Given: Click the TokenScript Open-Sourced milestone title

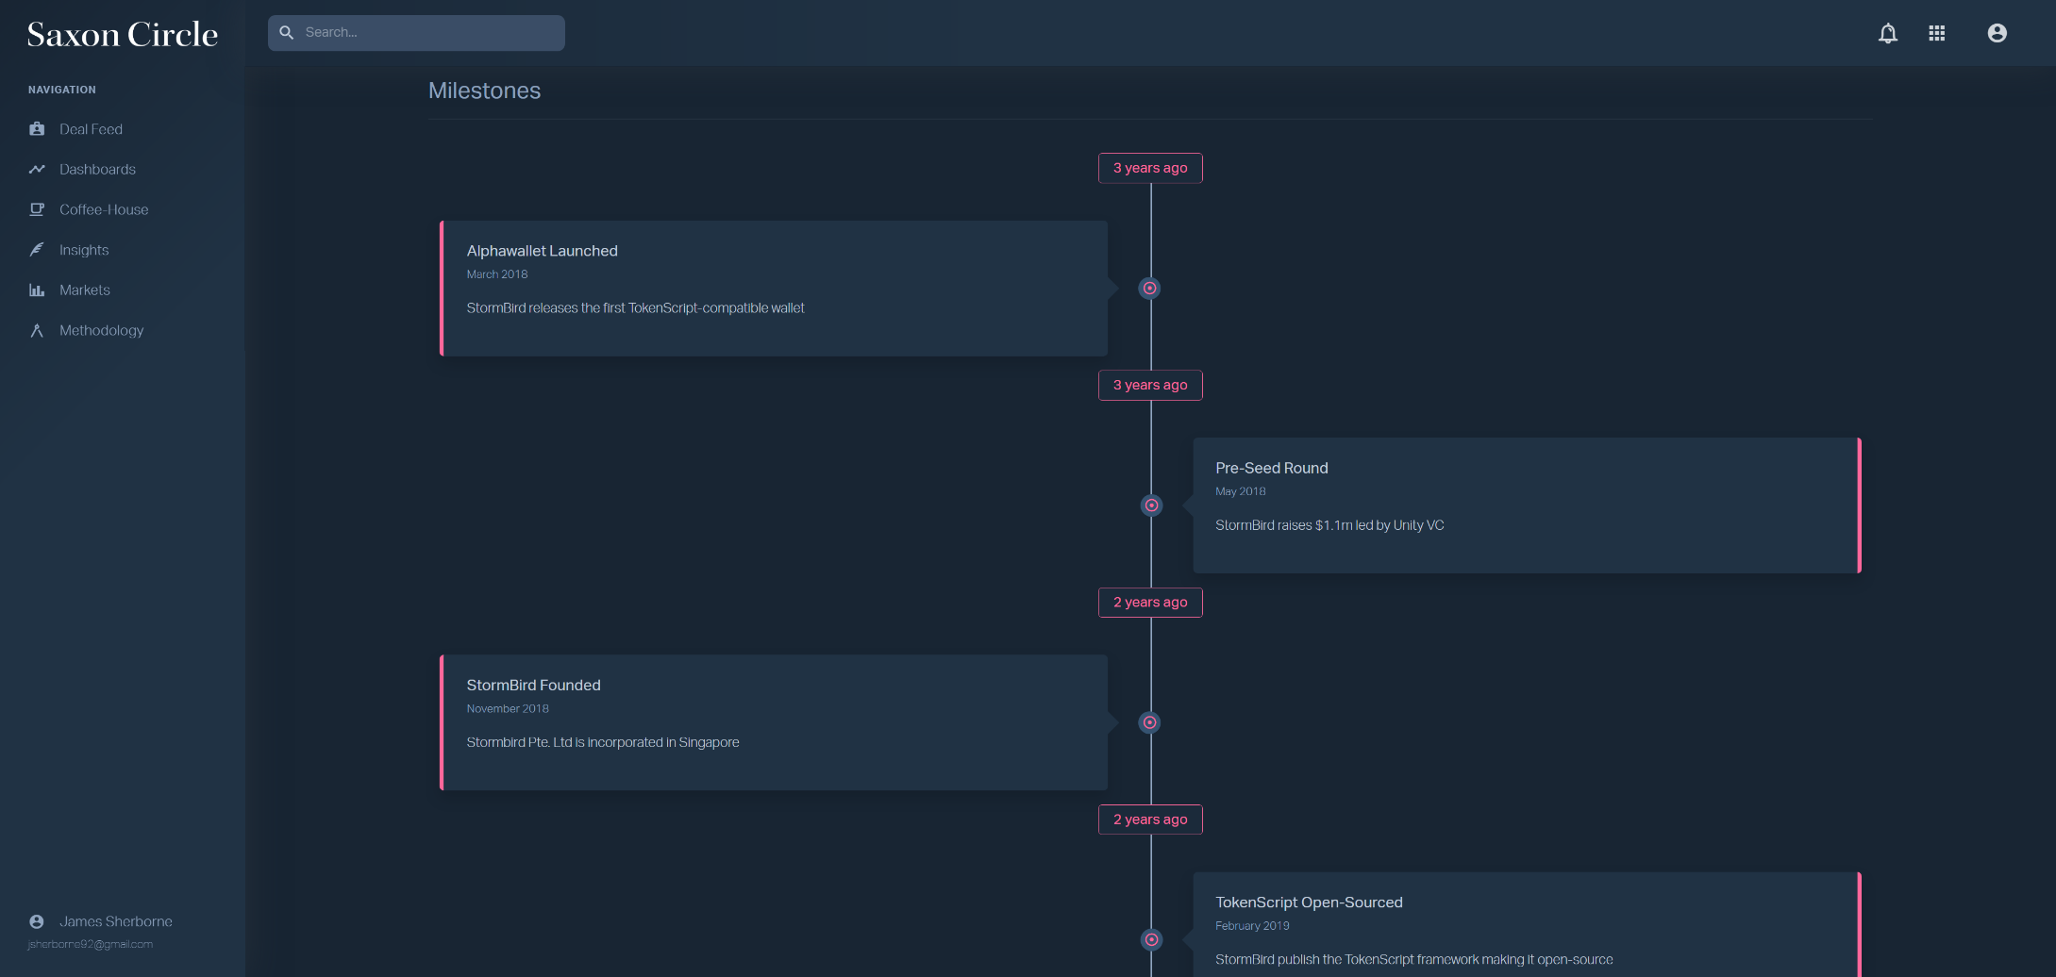Looking at the screenshot, I should click(x=1309, y=902).
